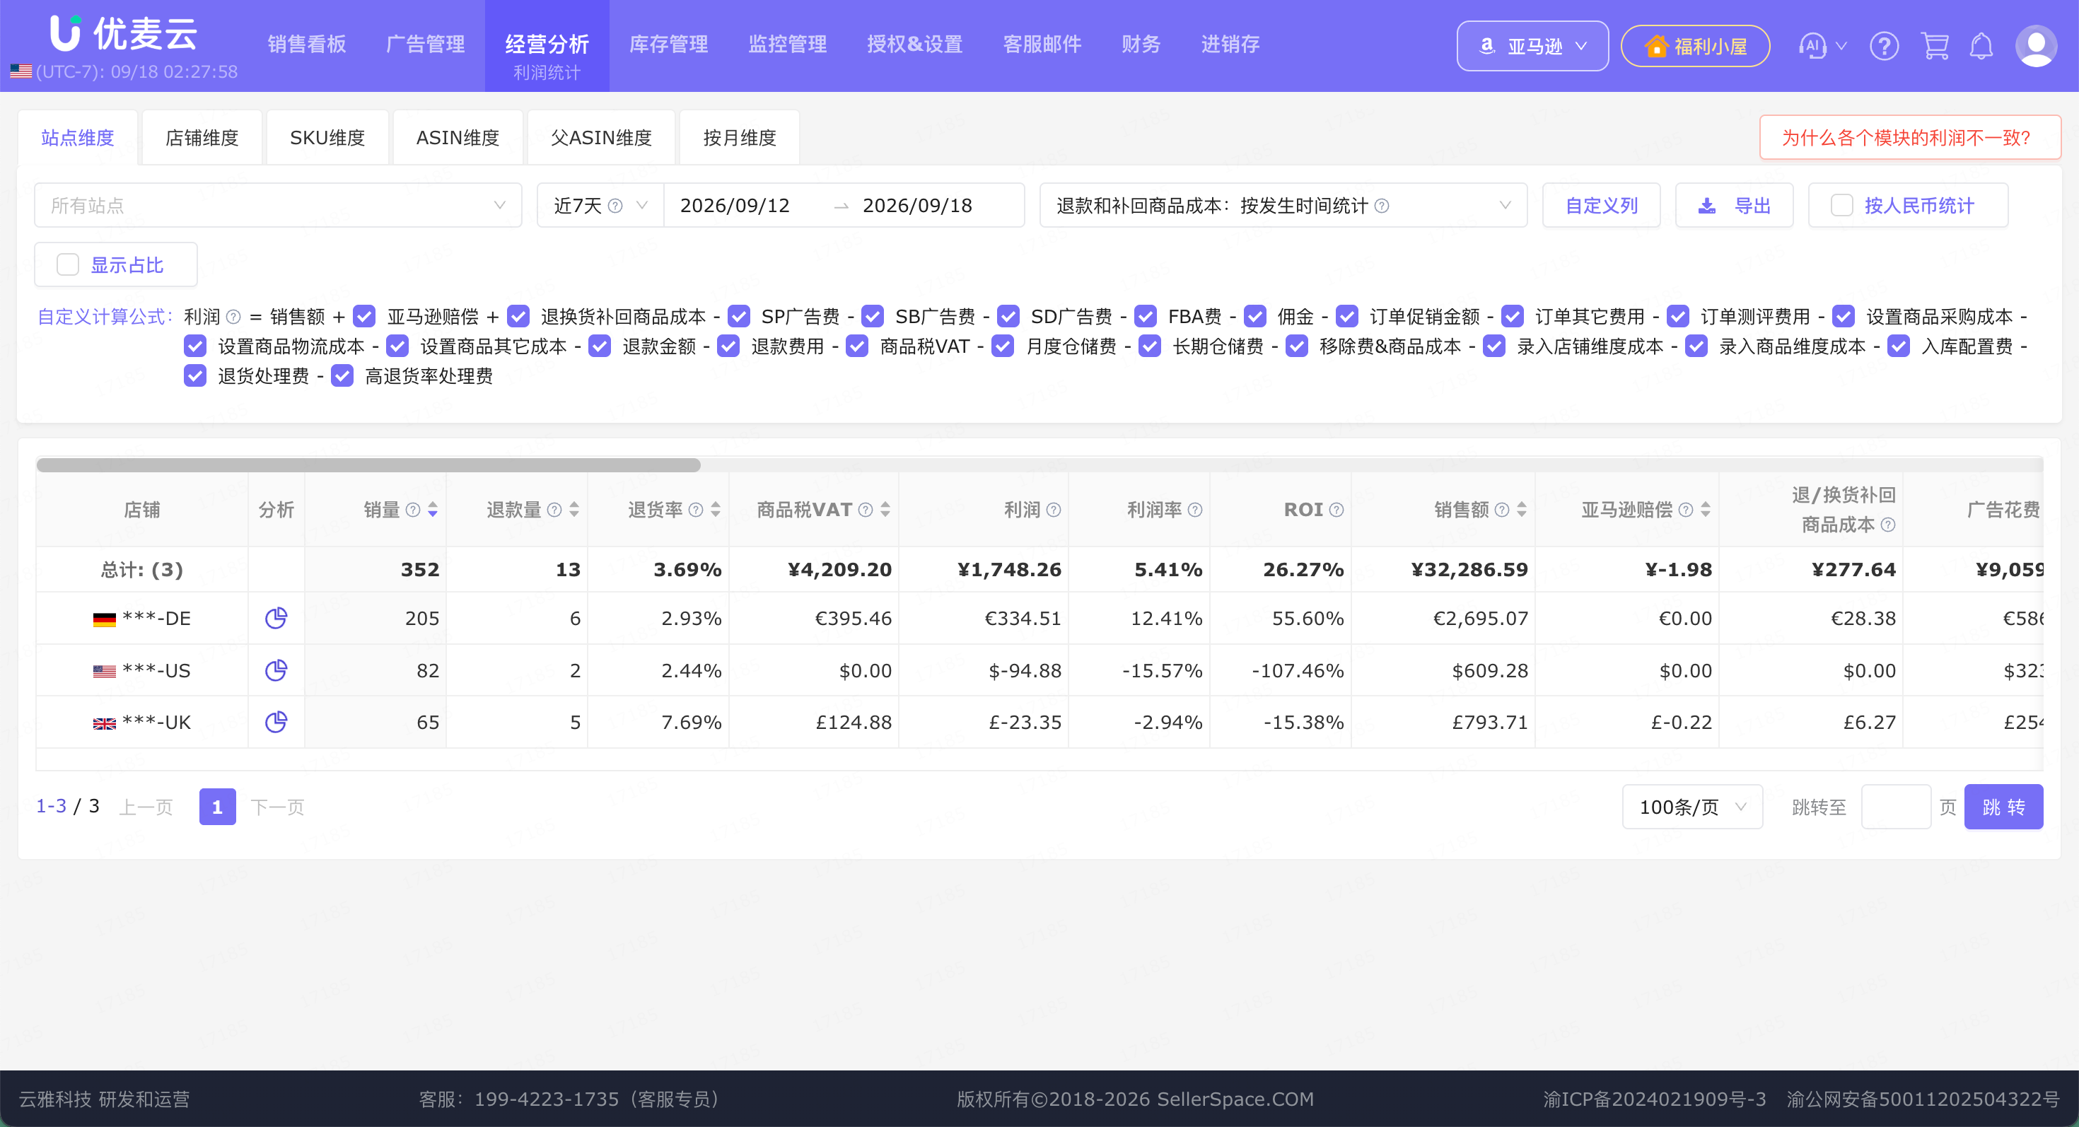
Task: Enable 按人民币统计 checkbox
Action: 1841,206
